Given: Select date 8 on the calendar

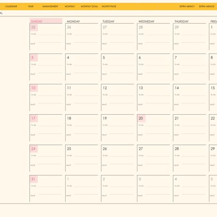Looking at the screenshot, I should [212, 58].
